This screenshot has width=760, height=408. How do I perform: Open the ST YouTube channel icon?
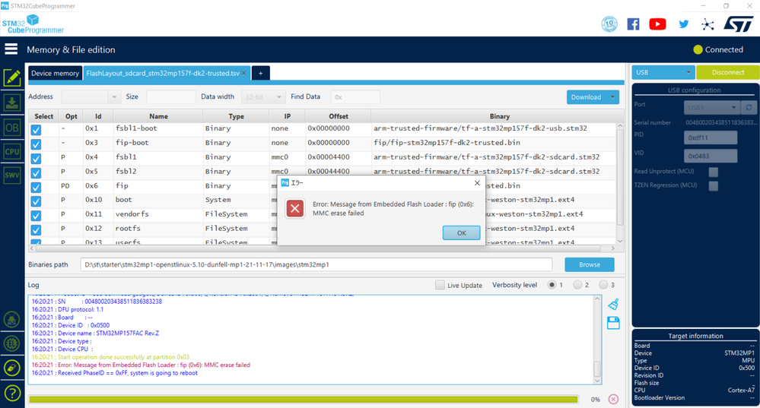[657, 24]
